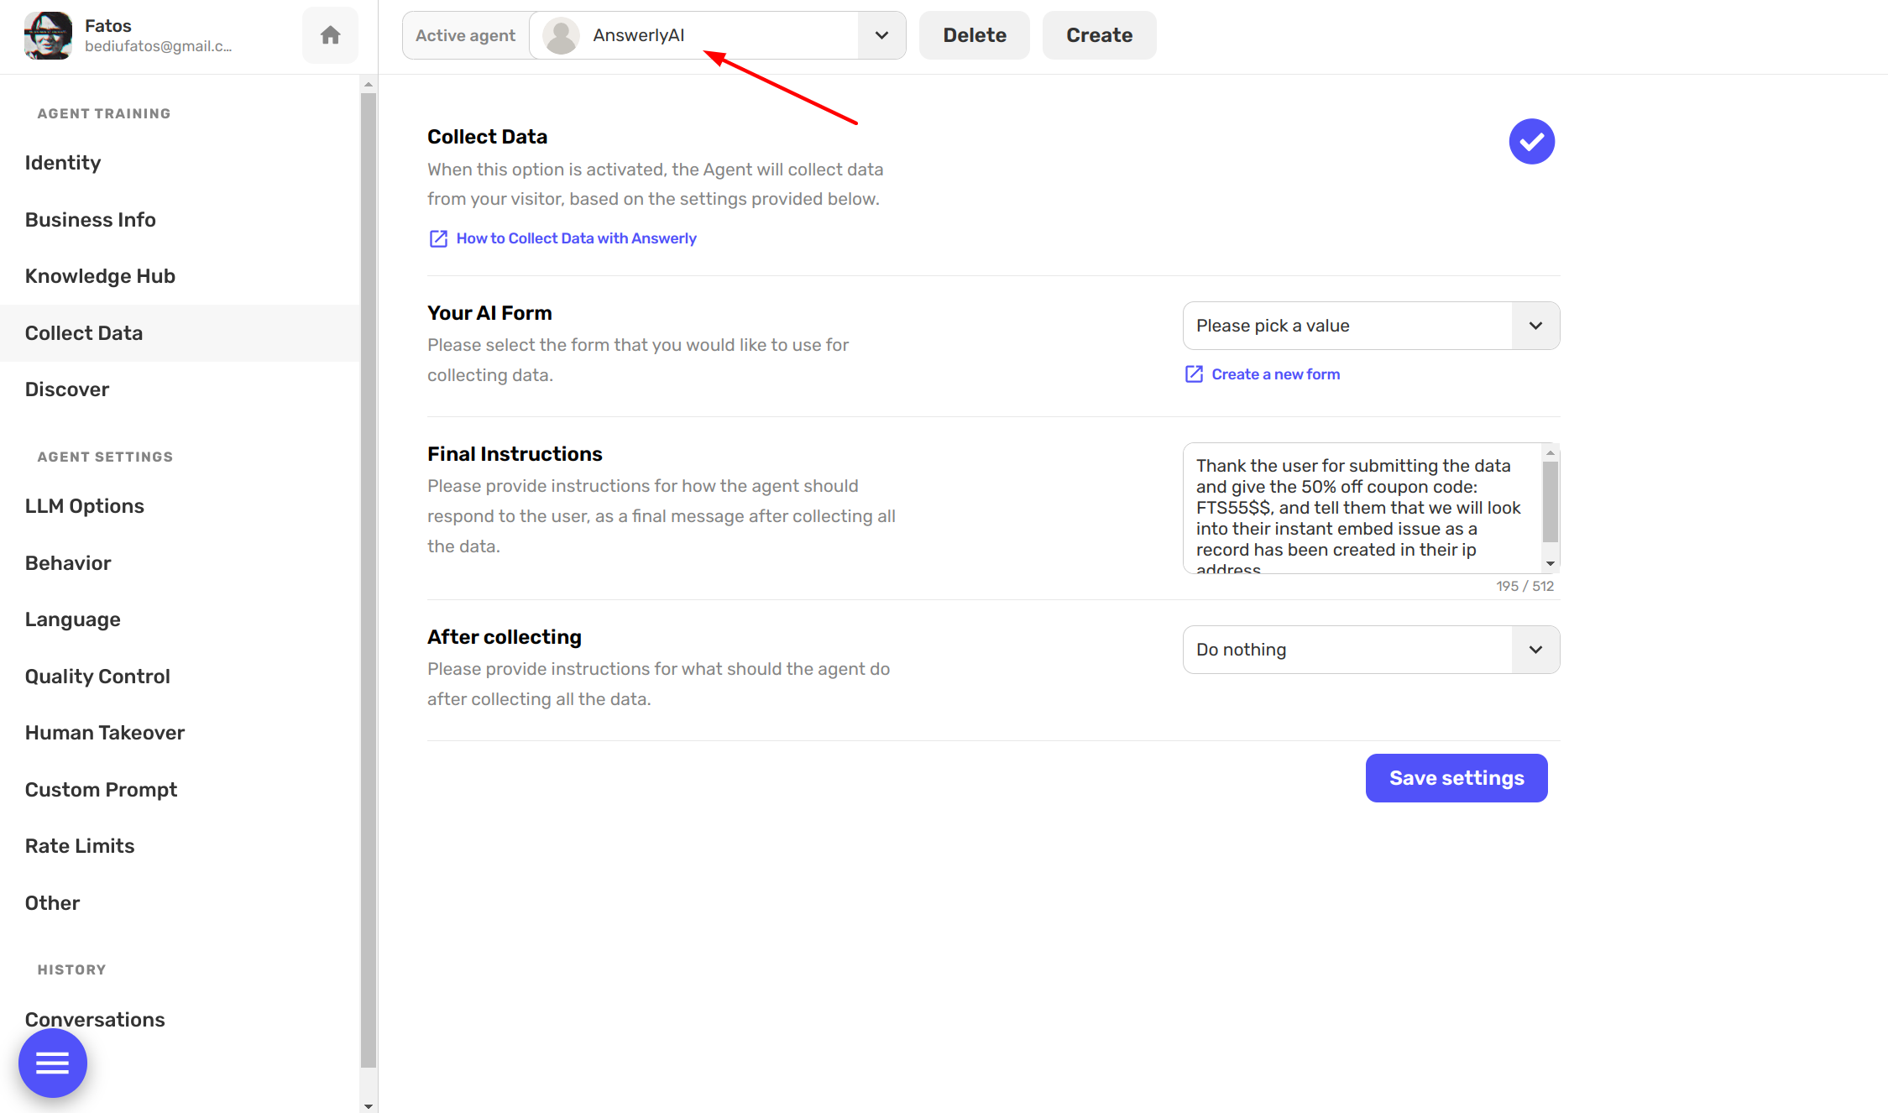
Task: Select the Collect Data menu item
Action: 85,332
